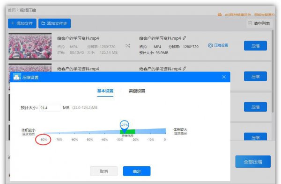Screen dimensions: 281x184
Task: Click the 添加文件 button
Action: click(x=22, y=23)
